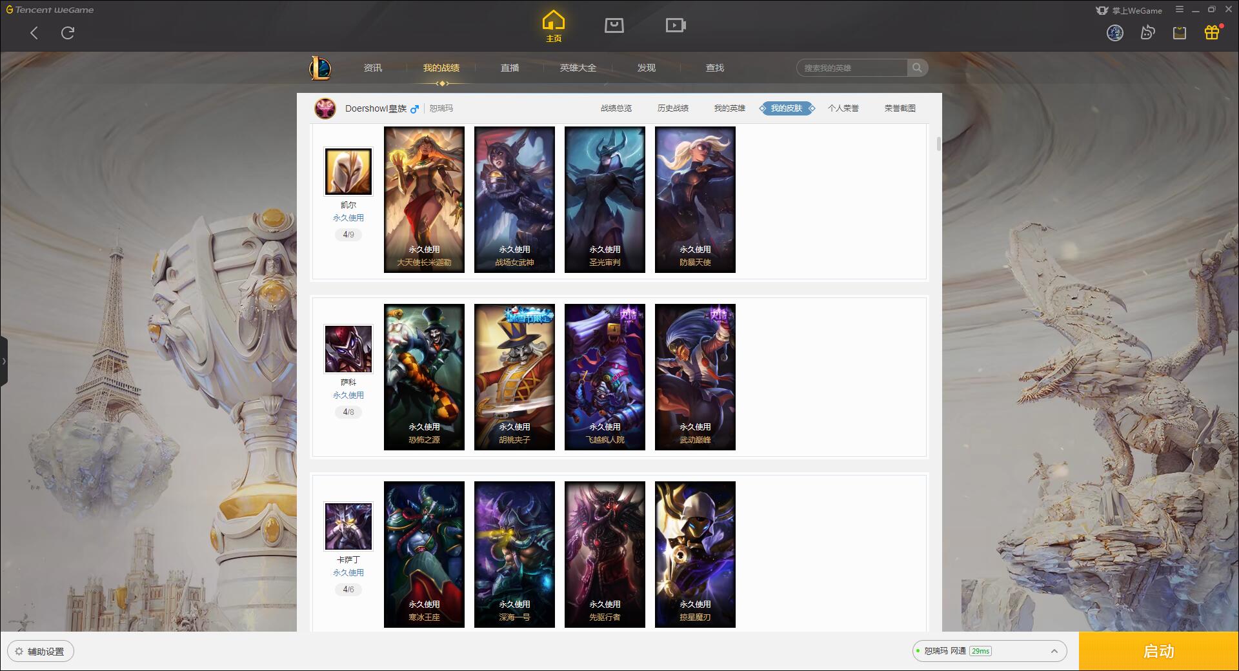Open the flame mascot messages icon
This screenshot has width=1239, height=671.
click(1147, 33)
